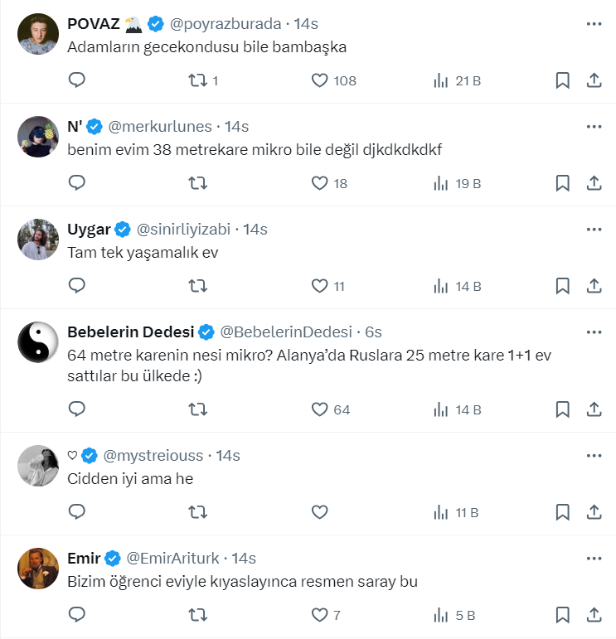
Task: Like the tweet from mystreiouss
Action: pos(320,512)
